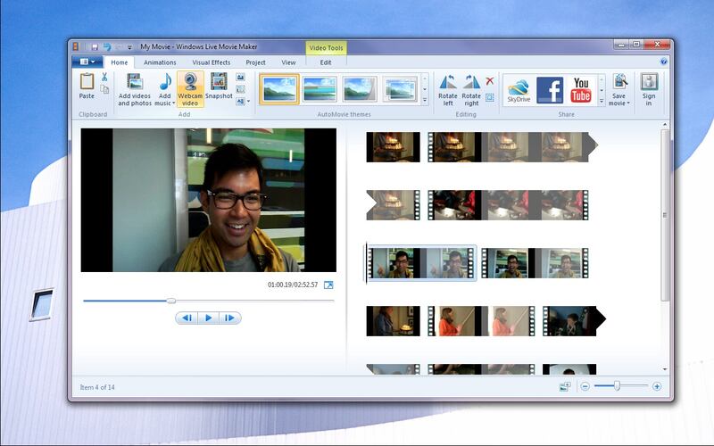Image resolution: width=714 pixels, height=446 pixels.
Task: Upload the movie to SkyDrive
Action: click(519, 89)
